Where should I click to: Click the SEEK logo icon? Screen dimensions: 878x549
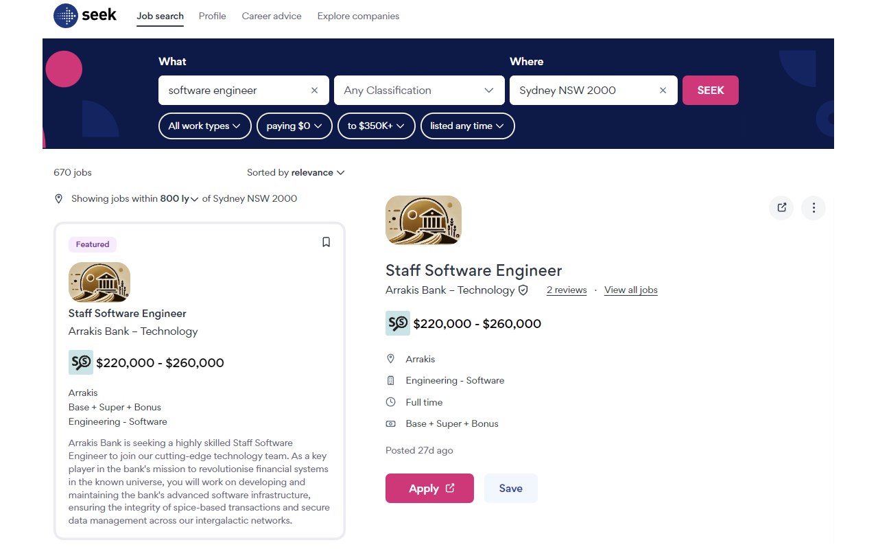pyautogui.click(x=66, y=16)
